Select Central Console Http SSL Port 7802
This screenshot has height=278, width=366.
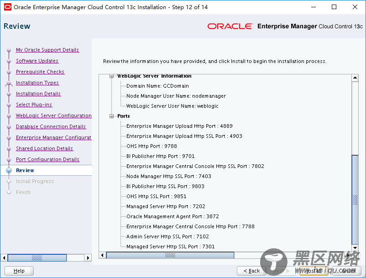click(195, 166)
